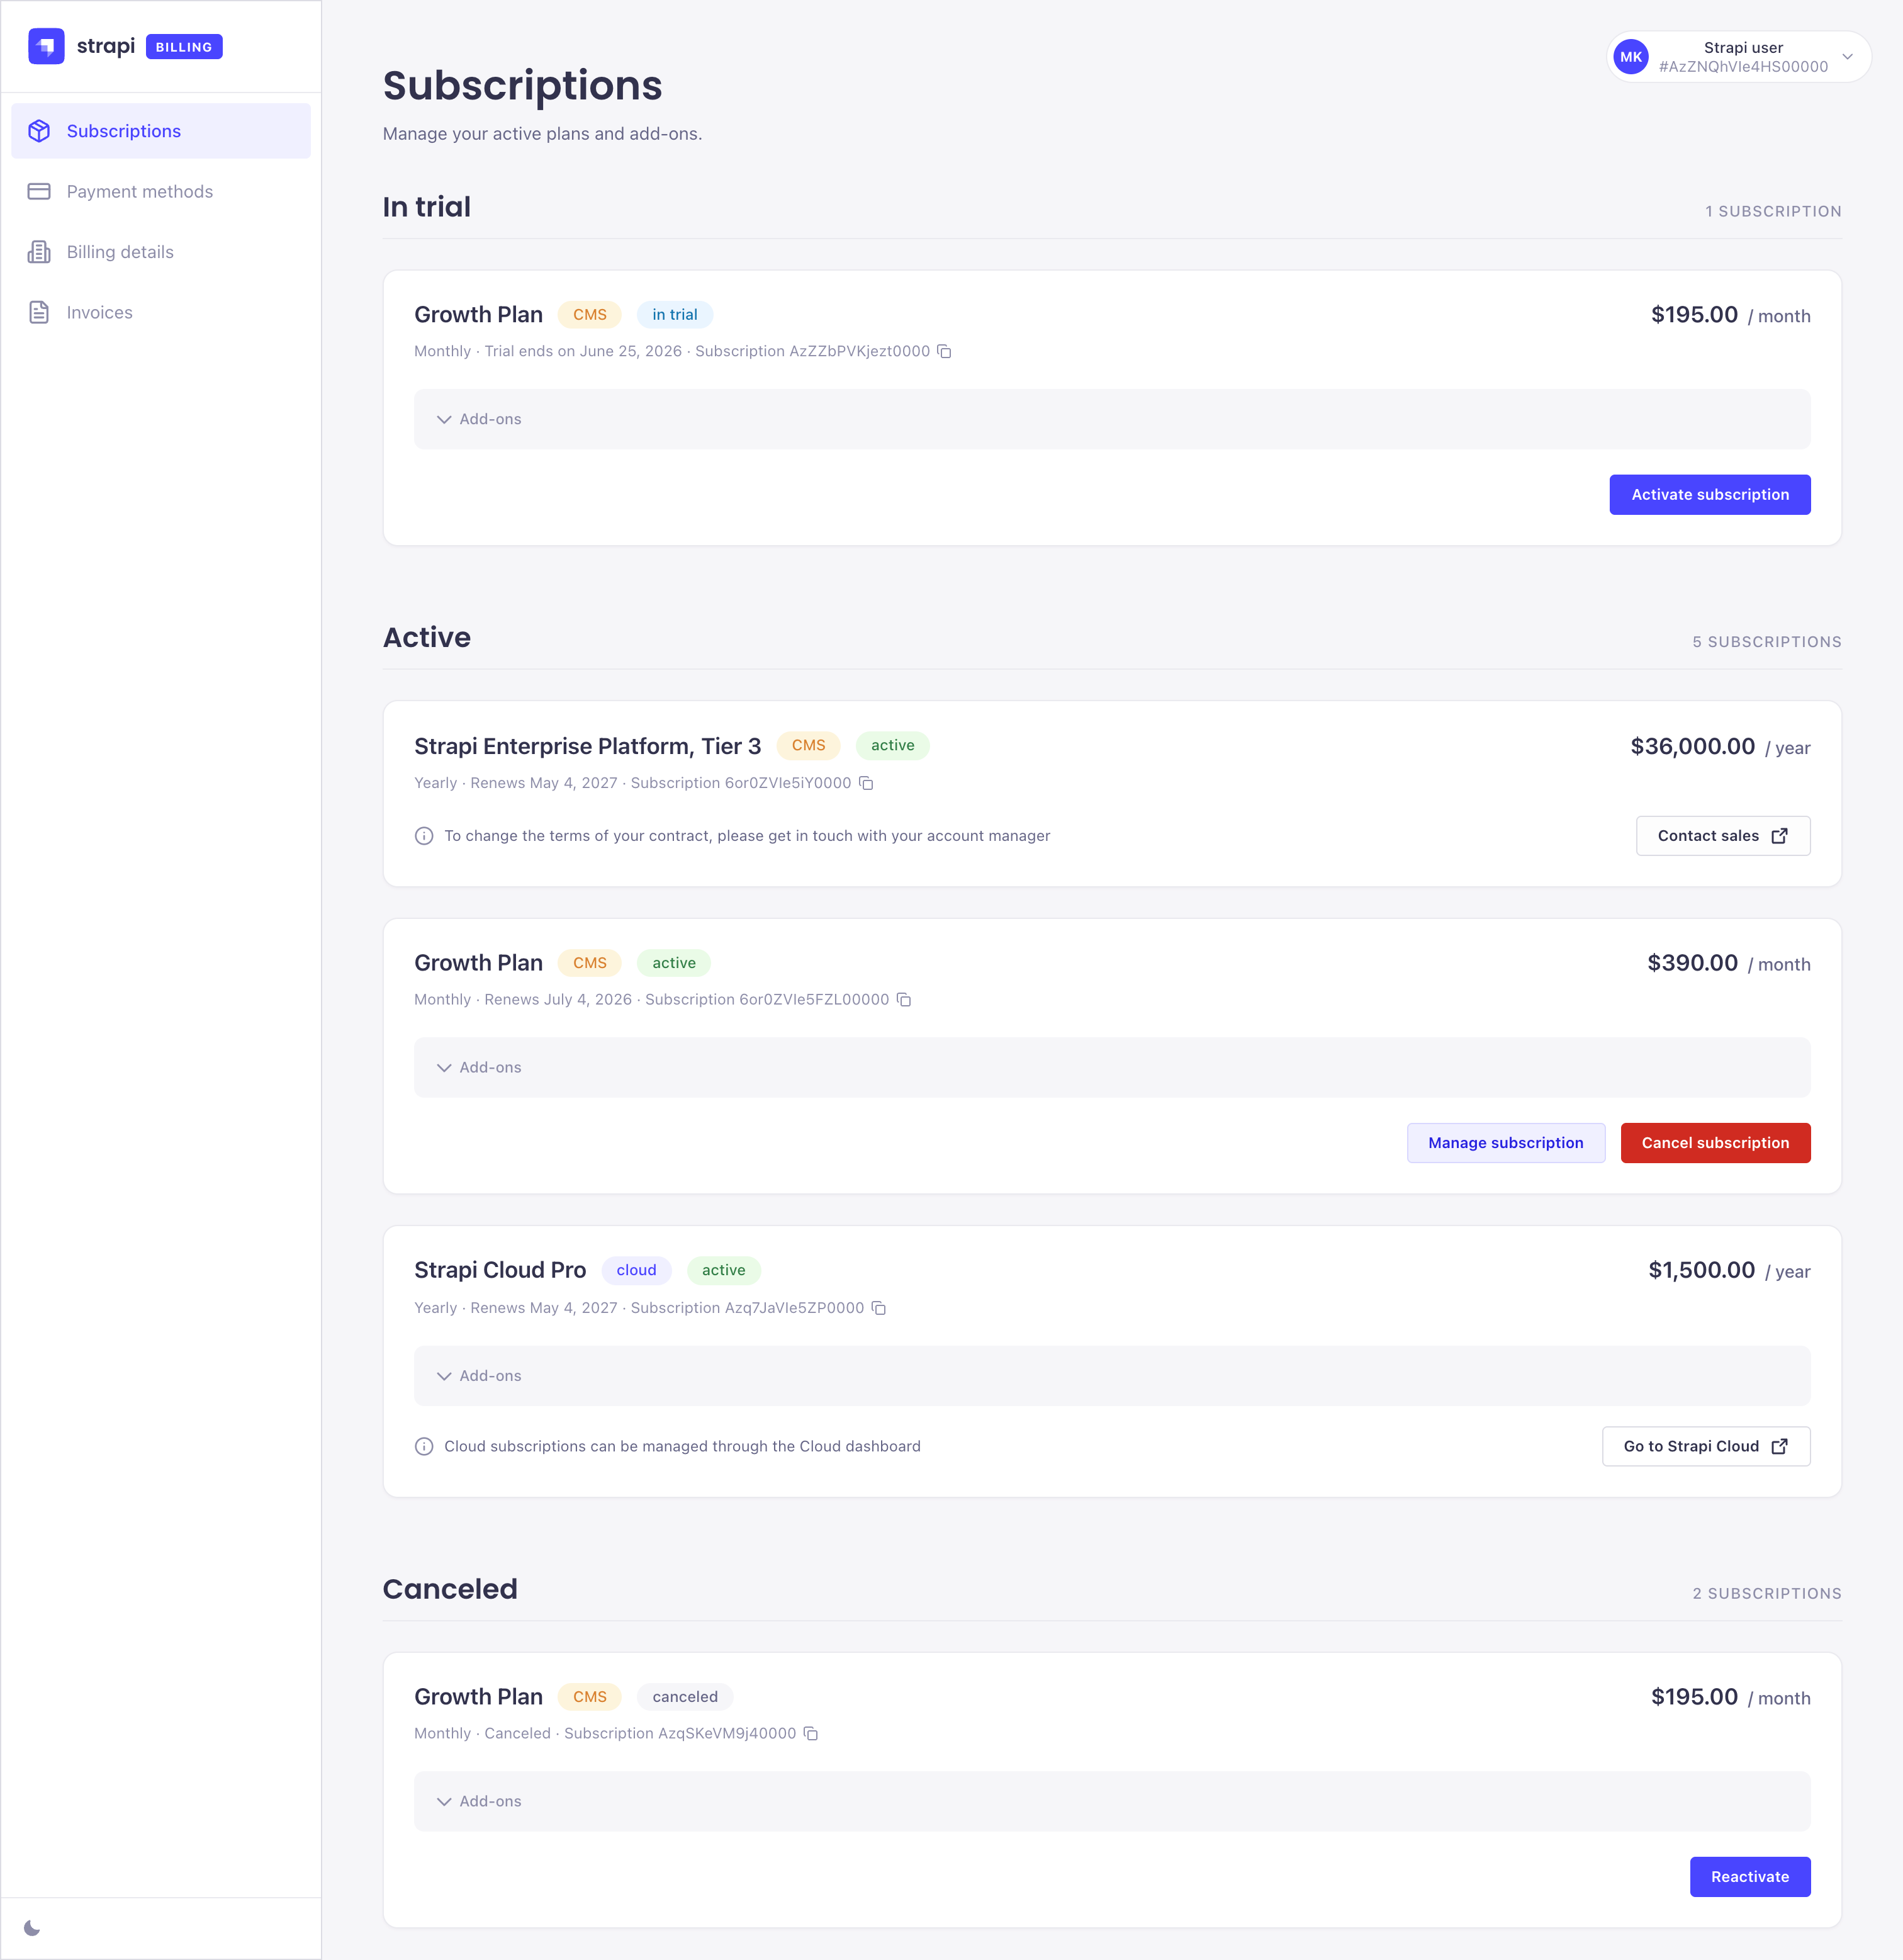This screenshot has width=1903, height=1960.
Task: Click the active badge on Strapi Enterprise Platform
Action: click(892, 745)
